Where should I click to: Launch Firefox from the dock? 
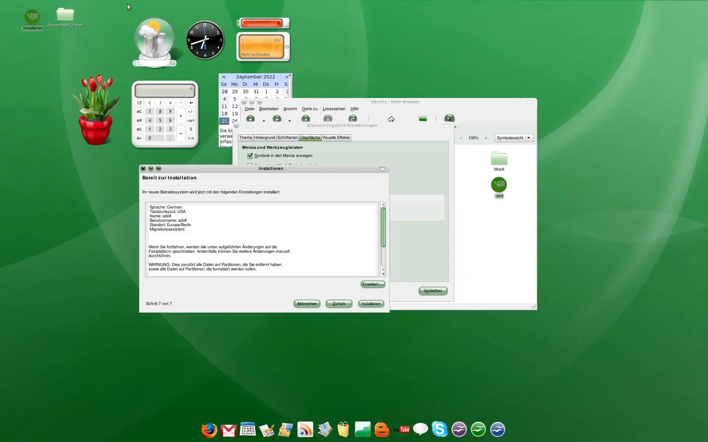click(x=209, y=429)
